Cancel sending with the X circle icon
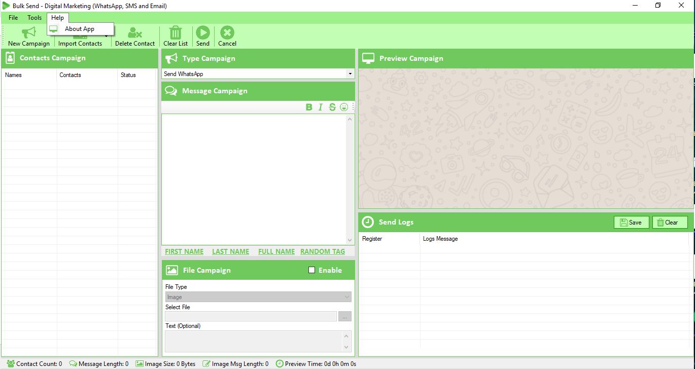Screen dimensions: 695x369 (x=227, y=36)
